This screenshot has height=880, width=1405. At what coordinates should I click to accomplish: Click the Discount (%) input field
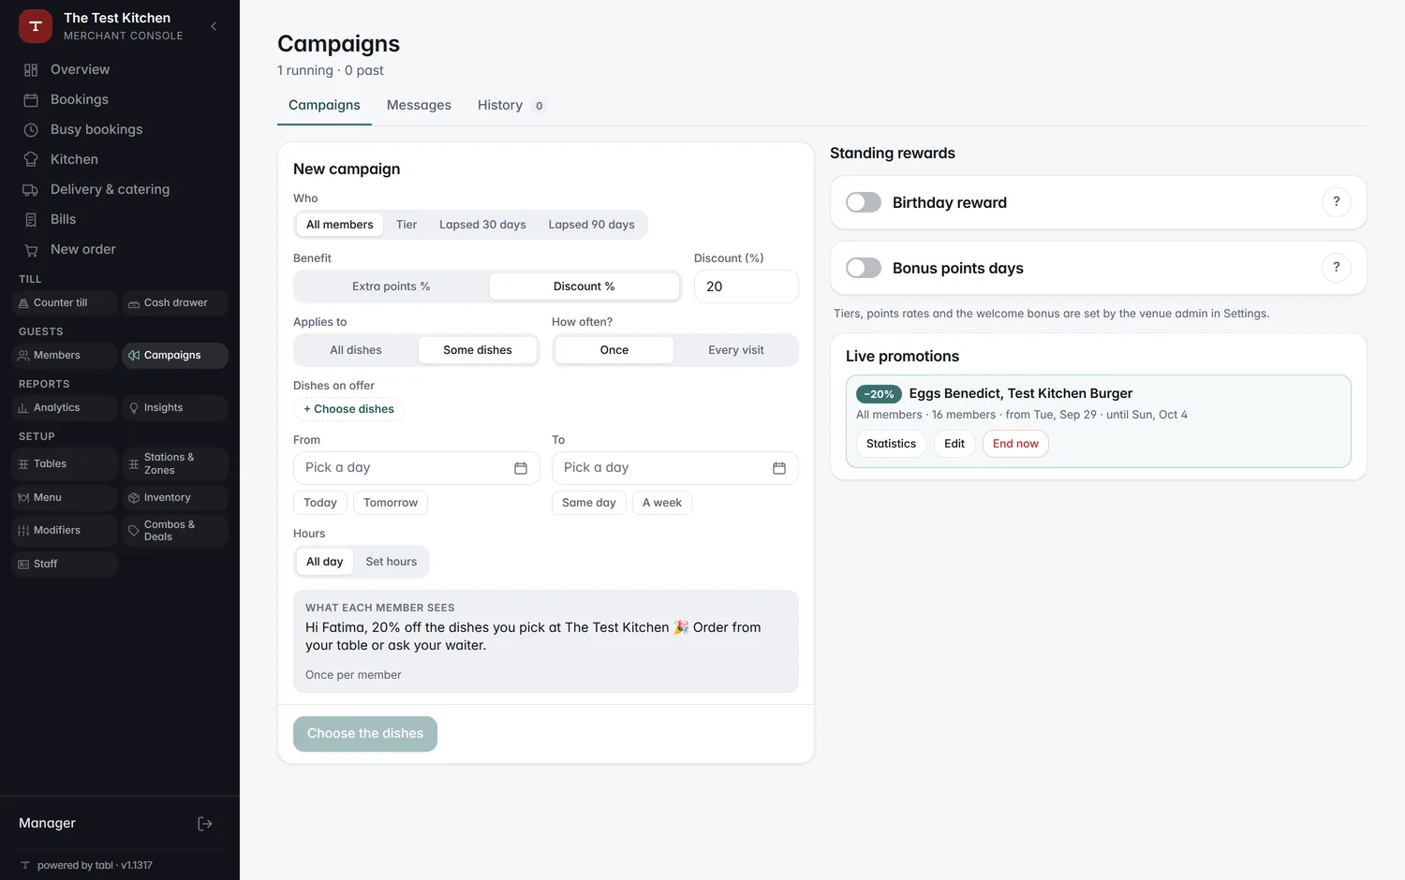747,286
